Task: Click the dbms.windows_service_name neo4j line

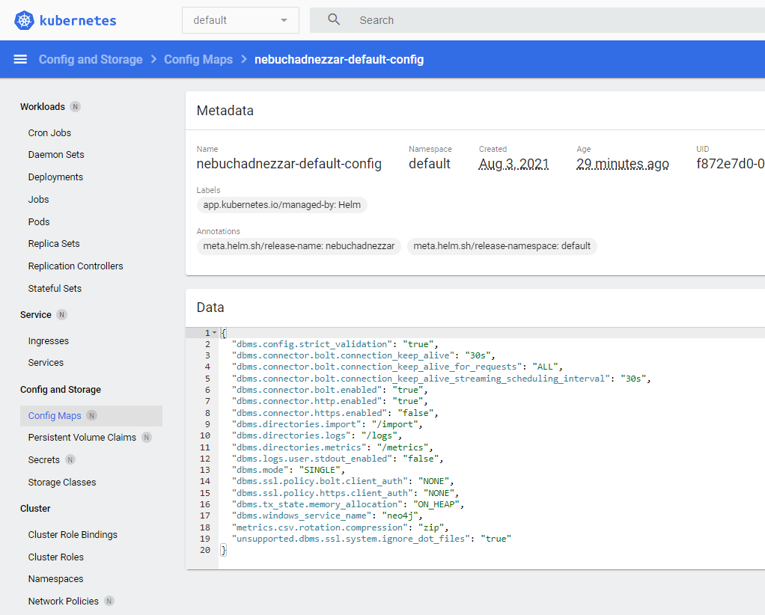Action: pos(327,516)
